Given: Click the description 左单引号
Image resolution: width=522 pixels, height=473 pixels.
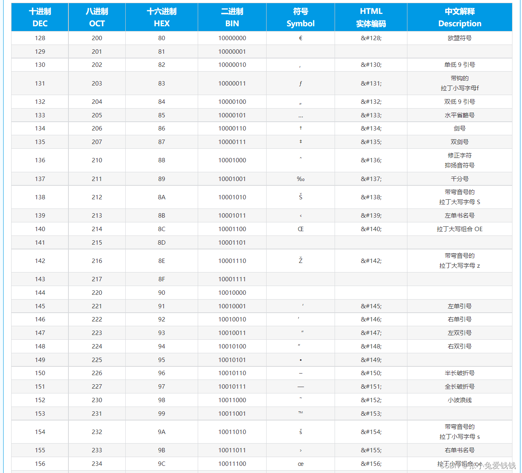Looking at the screenshot, I should 460,306.
